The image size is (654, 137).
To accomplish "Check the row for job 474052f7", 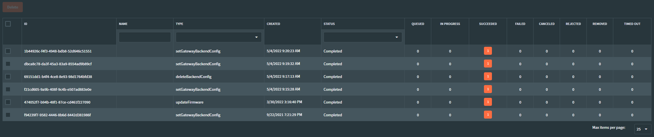I will 8,102.
